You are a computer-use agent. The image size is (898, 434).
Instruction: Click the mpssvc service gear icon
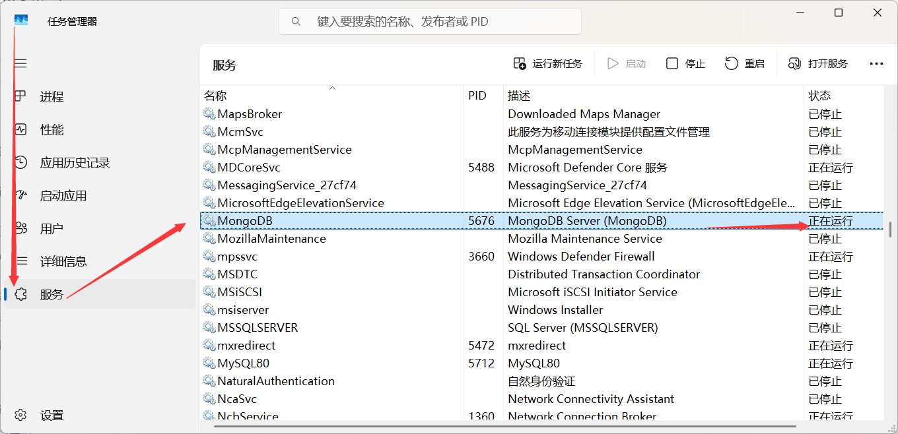pos(209,257)
